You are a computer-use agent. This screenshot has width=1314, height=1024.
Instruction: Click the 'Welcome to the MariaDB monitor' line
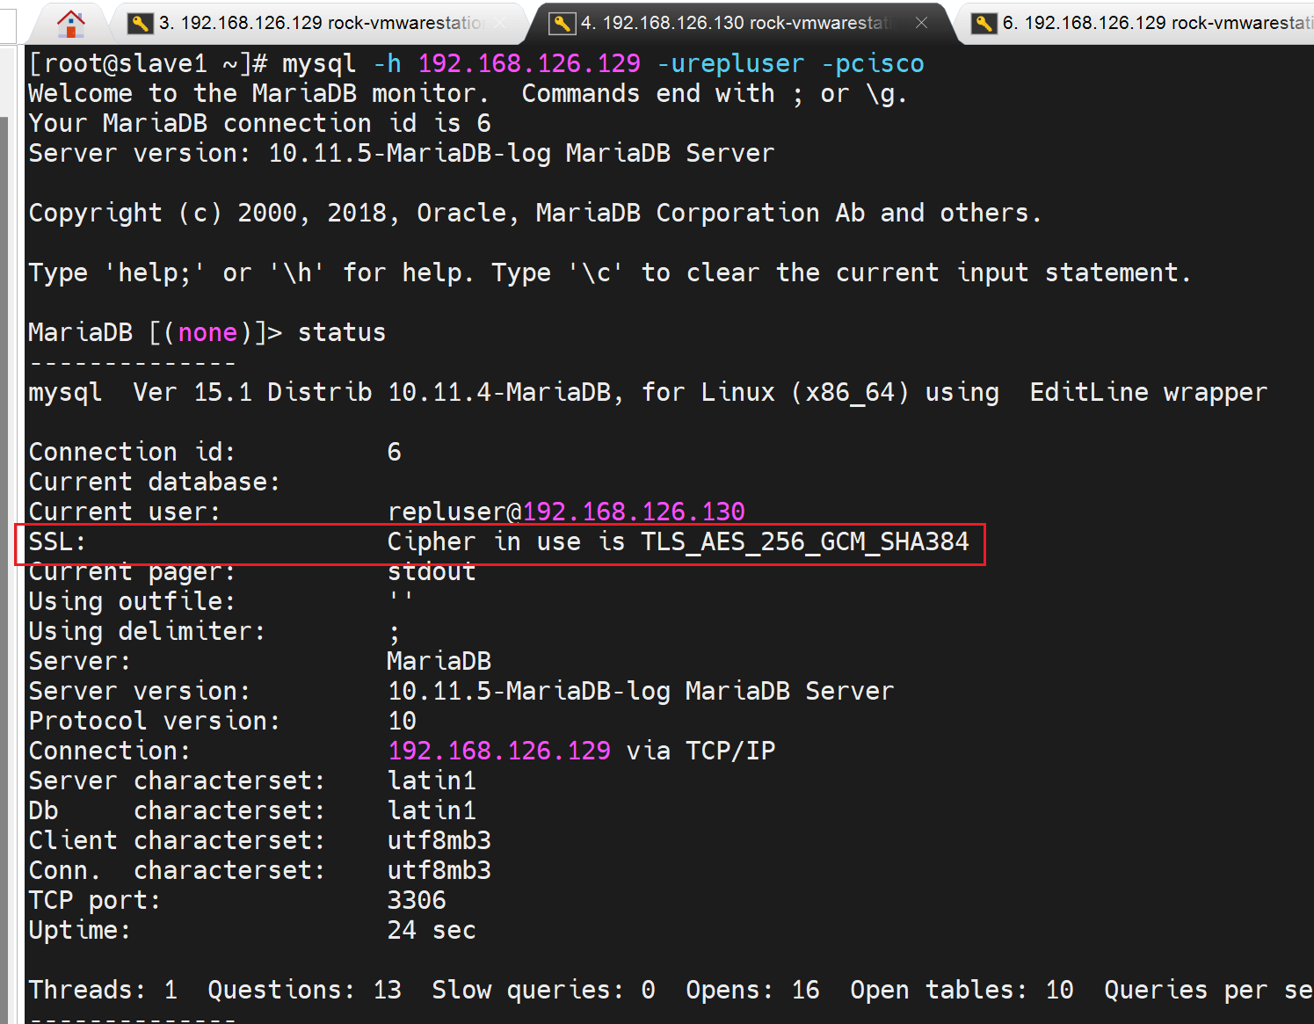point(468,93)
